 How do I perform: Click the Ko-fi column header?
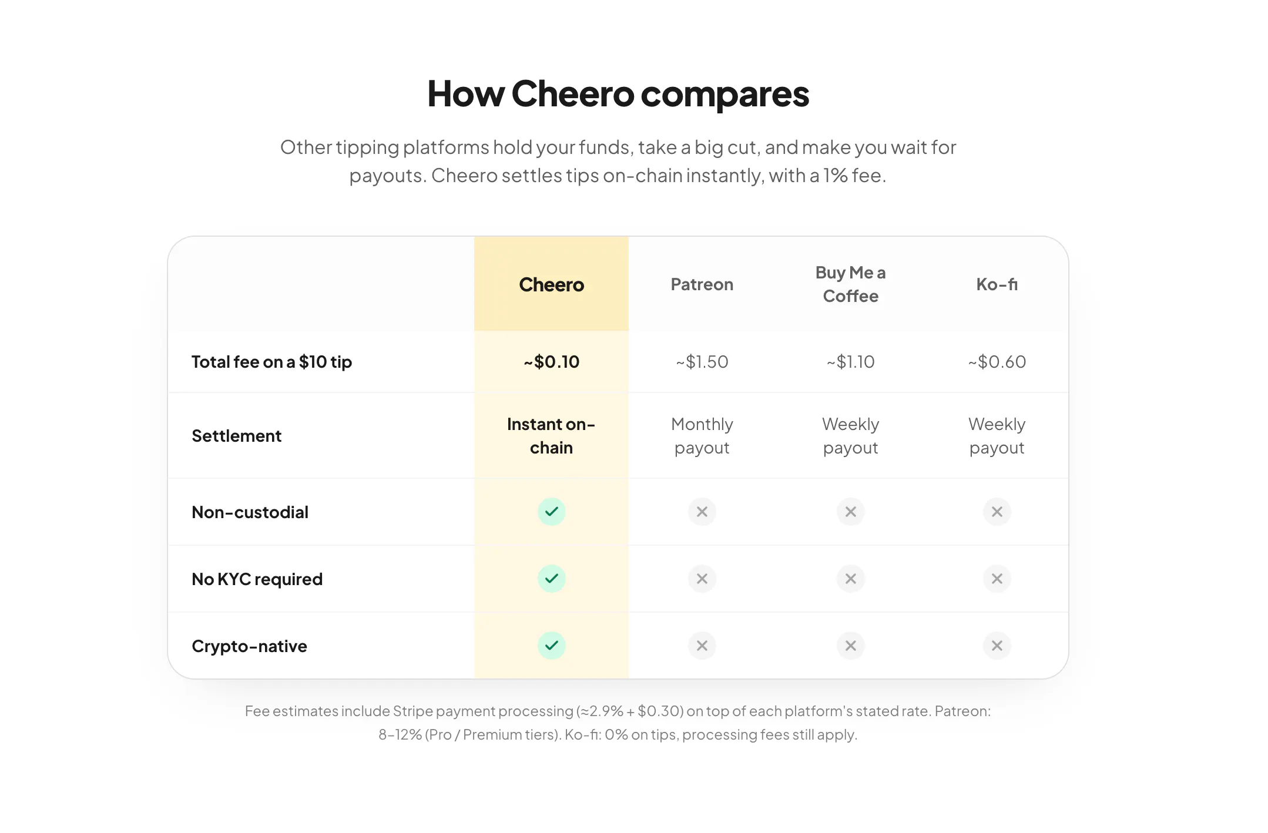click(997, 284)
